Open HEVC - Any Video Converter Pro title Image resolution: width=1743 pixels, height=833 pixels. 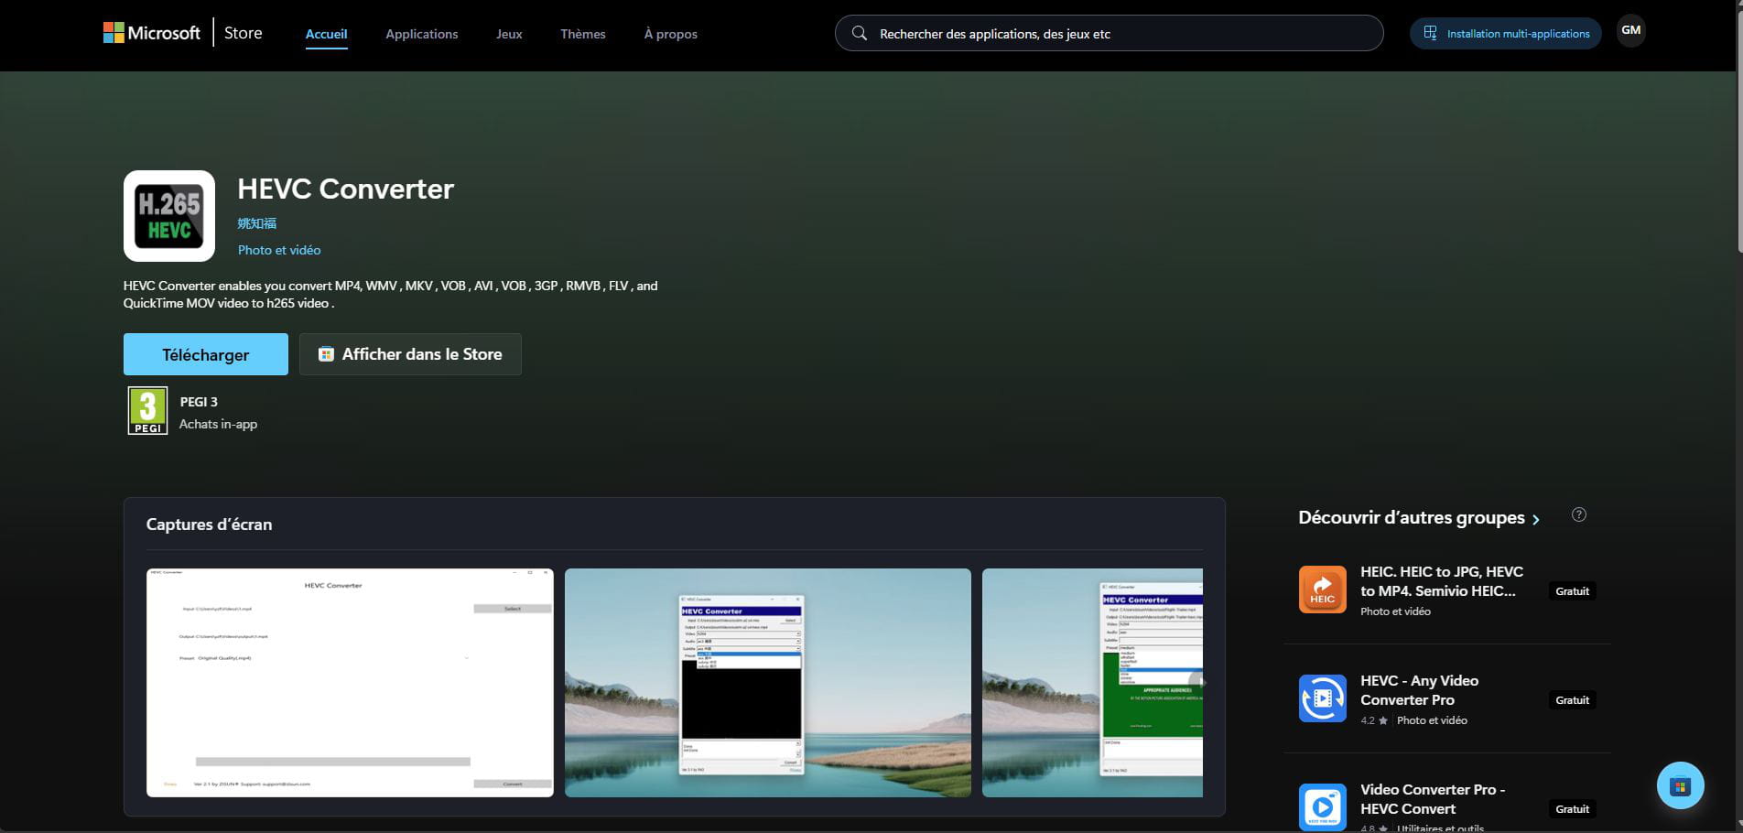pos(1420,690)
